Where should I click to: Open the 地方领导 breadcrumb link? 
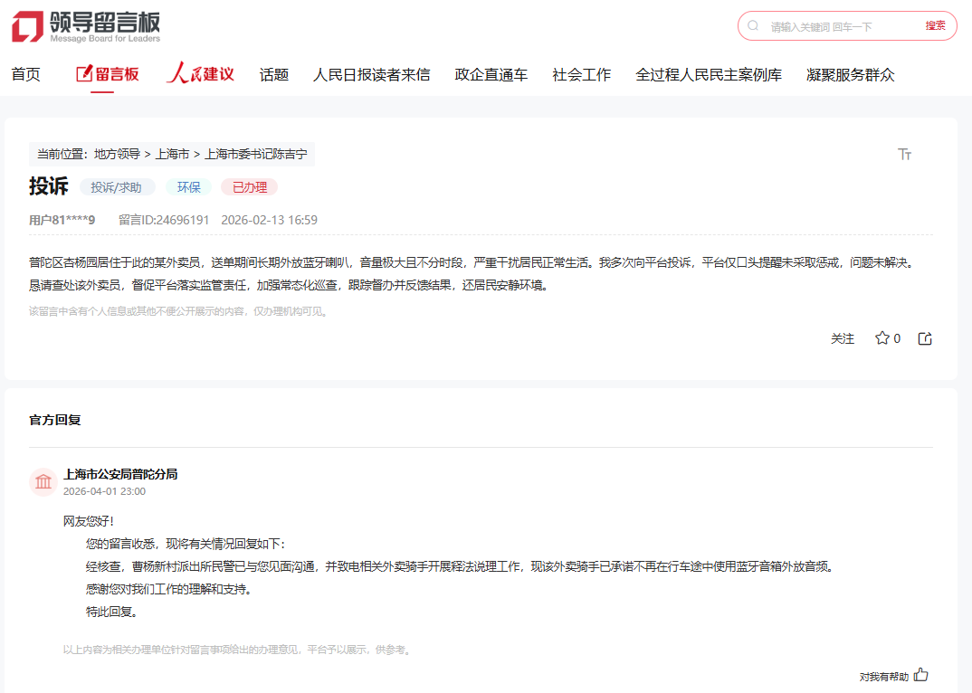click(118, 154)
